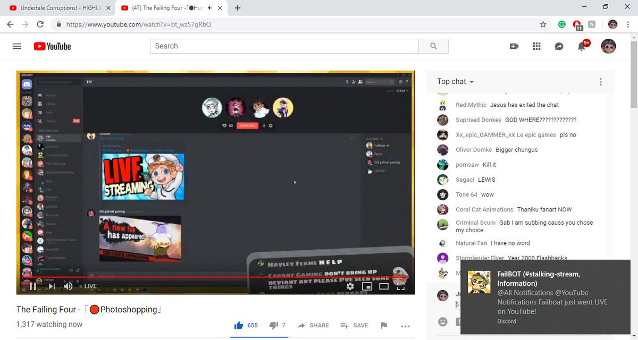
Task: Save the video to a playlist
Action: coord(354,325)
